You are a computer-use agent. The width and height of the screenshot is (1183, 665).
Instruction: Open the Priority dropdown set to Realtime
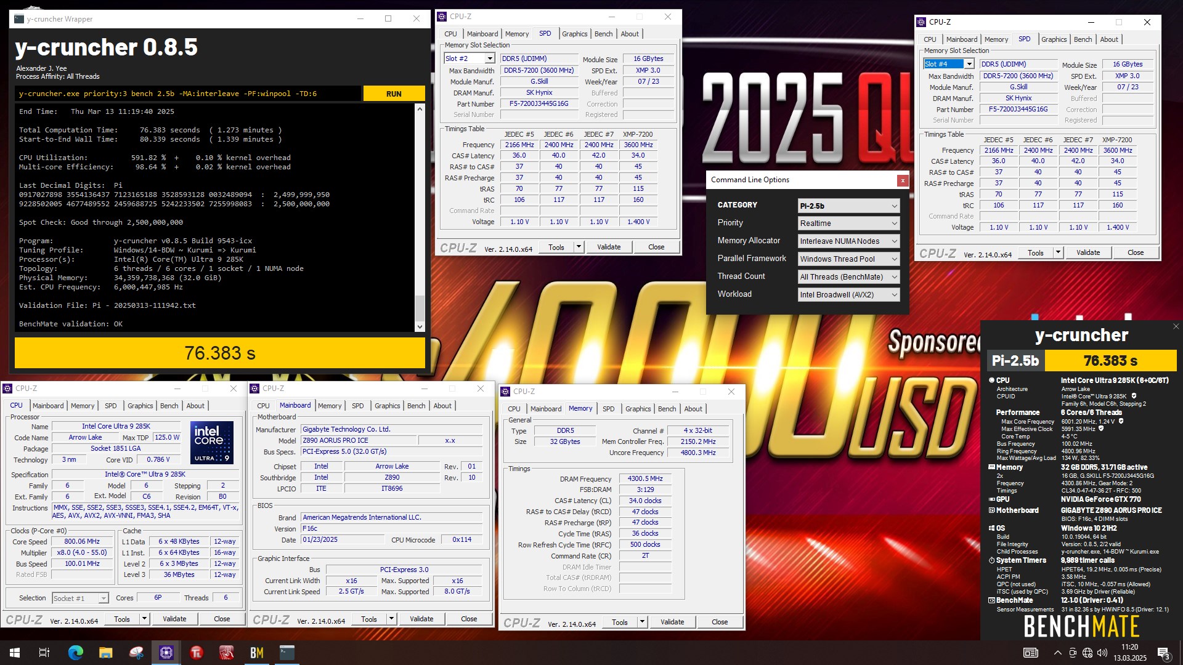tap(848, 224)
